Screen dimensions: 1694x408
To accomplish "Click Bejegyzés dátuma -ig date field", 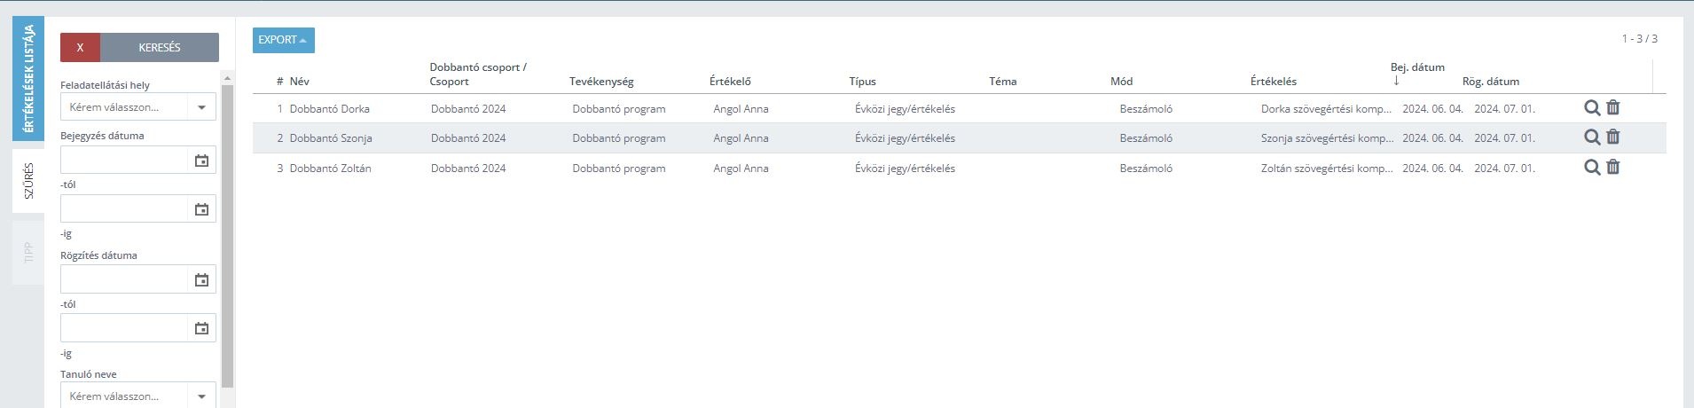I will pyautogui.click(x=124, y=209).
